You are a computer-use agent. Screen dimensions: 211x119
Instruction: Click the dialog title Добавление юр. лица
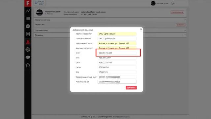tap(83, 30)
